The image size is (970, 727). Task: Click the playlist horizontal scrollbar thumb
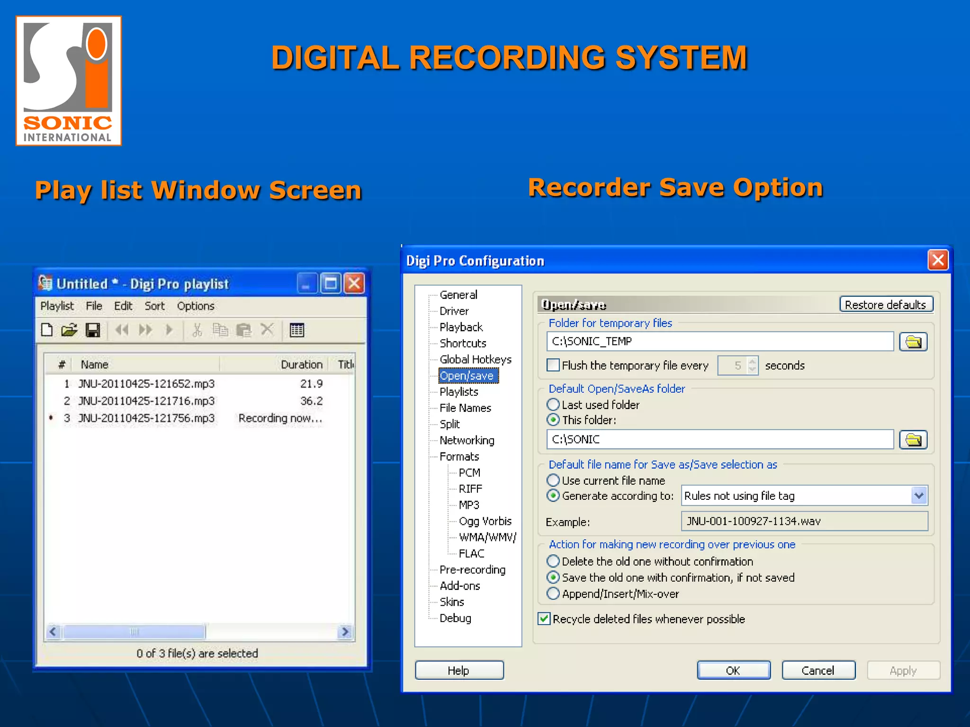[x=134, y=631]
